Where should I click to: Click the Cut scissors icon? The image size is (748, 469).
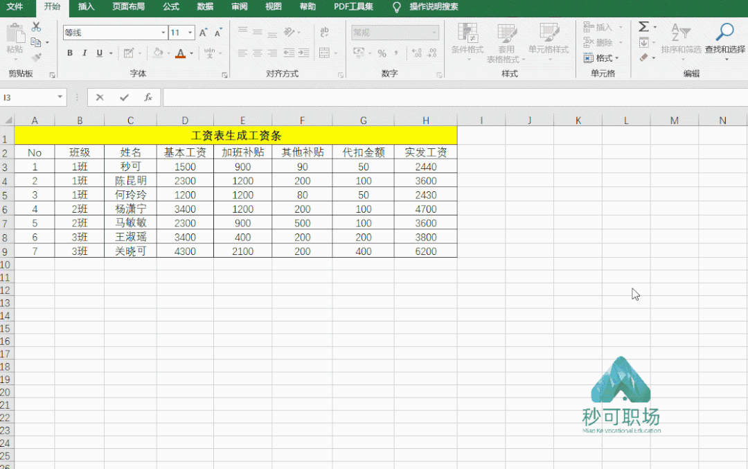click(36, 27)
